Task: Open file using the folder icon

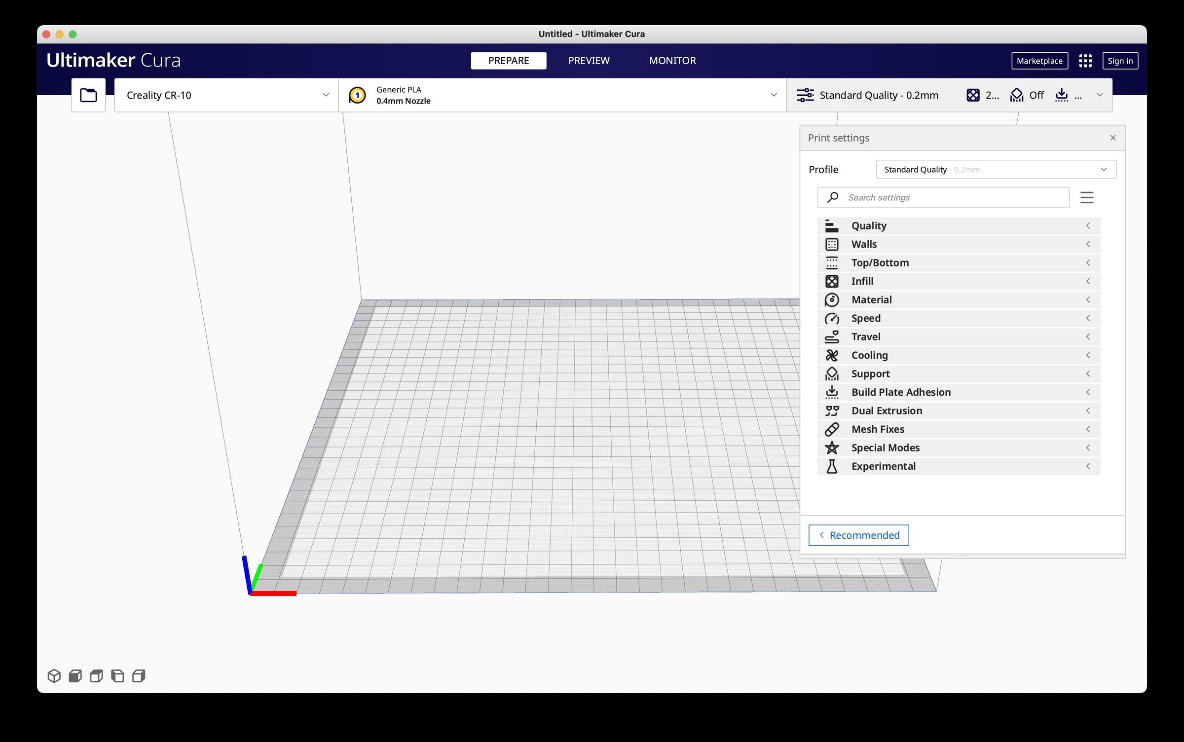Action: click(x=88, y=95)
